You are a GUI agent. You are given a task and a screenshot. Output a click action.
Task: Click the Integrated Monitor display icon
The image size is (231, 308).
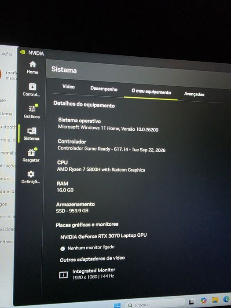coord(63,275)
